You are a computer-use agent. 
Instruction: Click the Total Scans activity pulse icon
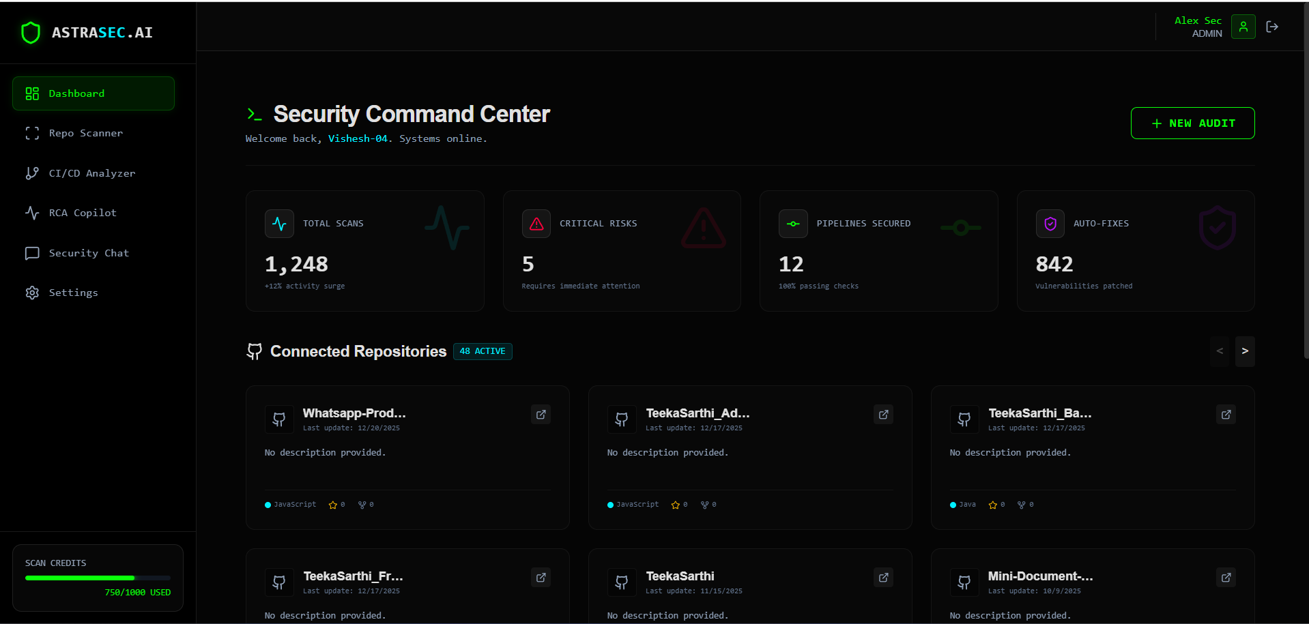coord(279,224)
